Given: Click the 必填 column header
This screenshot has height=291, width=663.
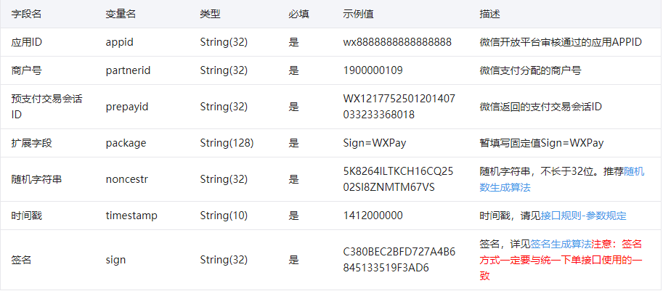Looking at the screenshot, I should tap(299, 14).
